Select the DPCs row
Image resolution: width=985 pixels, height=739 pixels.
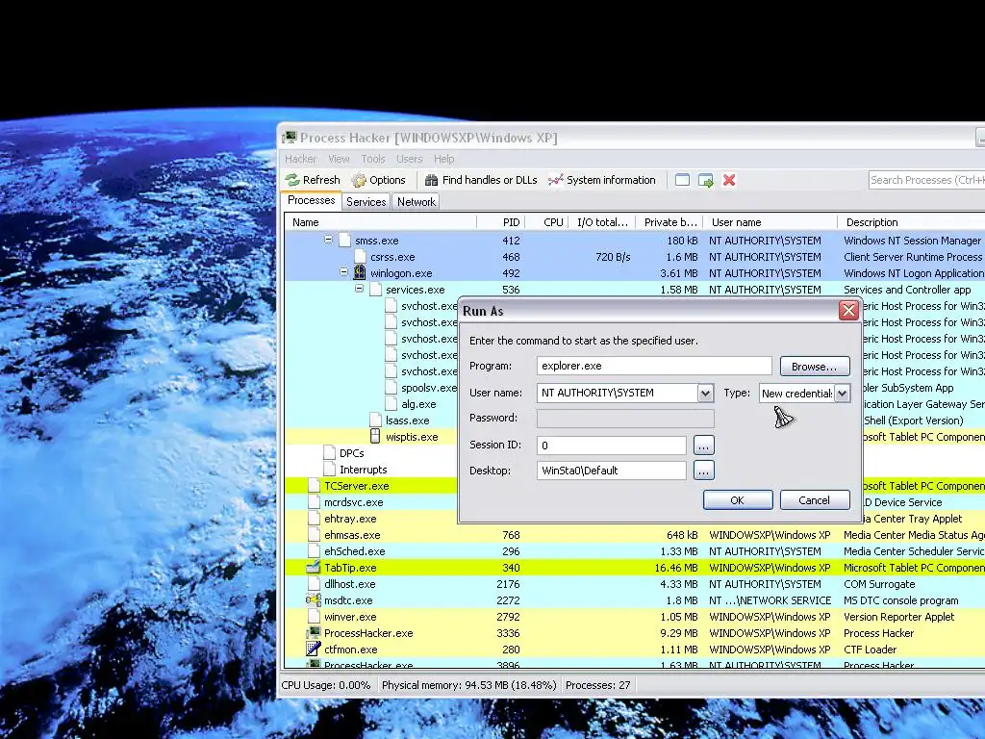click(372, 453)
